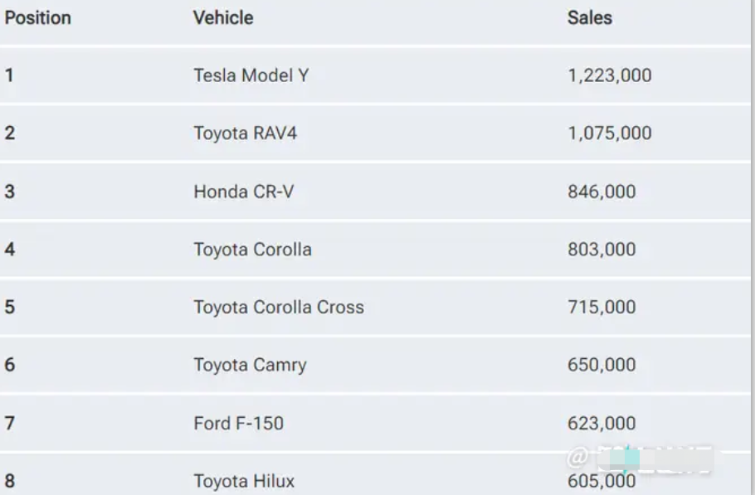Click the 1,223,000 sales figure

(609, 75)
